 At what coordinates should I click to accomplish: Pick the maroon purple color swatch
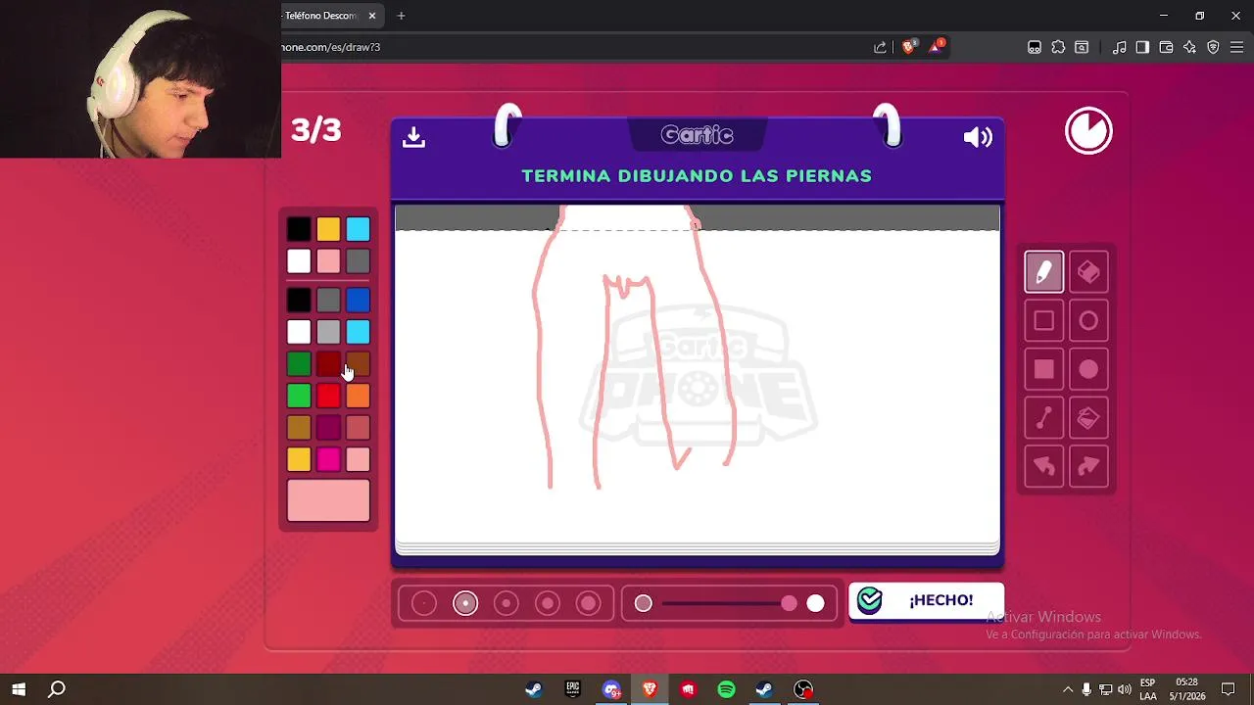pos(328,428)
